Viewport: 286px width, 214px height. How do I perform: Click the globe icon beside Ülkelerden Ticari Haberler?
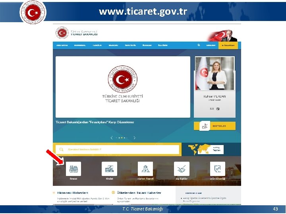[x=113, y=193]
